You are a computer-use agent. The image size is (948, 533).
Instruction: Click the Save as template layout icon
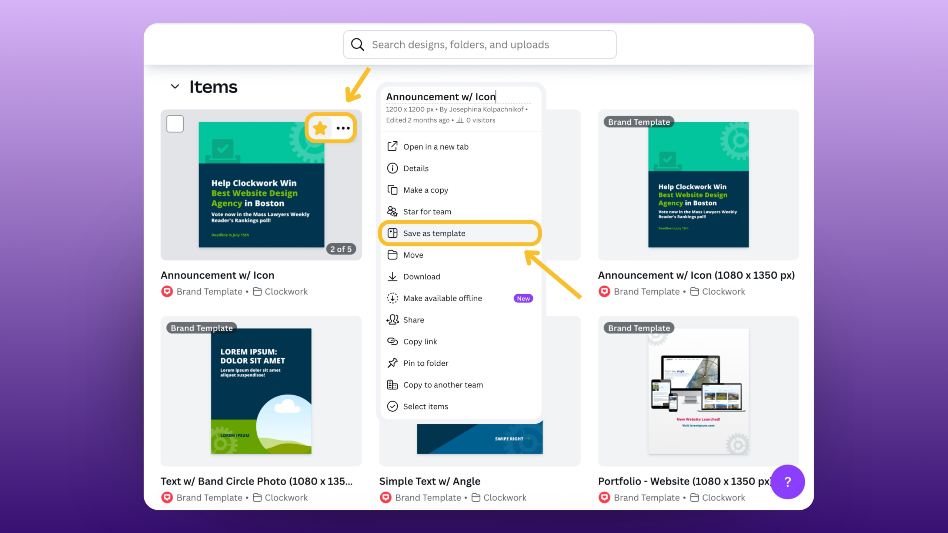coord(392,233)
